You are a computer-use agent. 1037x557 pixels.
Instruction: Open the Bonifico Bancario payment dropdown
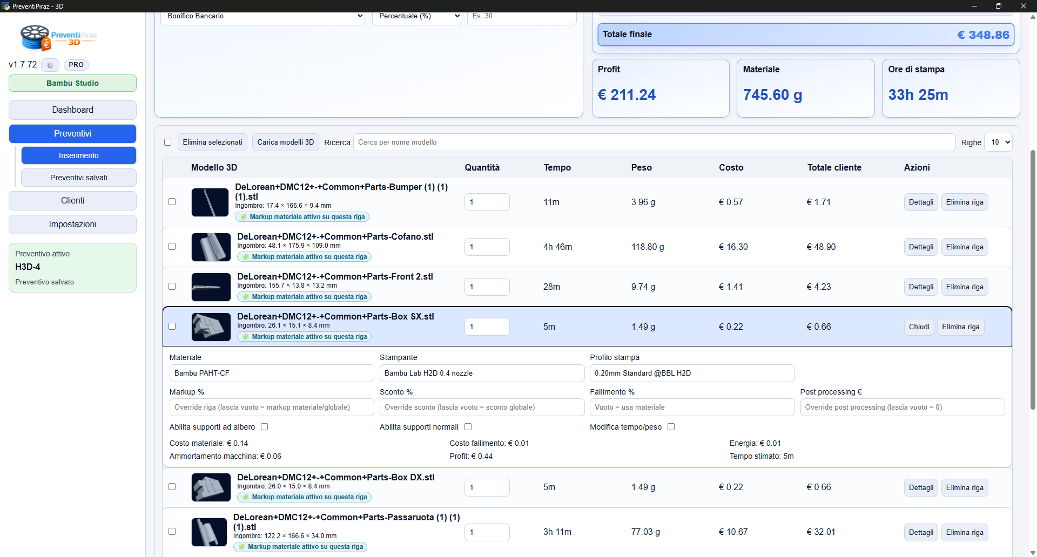pyautogui.click(x=262, y=16)
